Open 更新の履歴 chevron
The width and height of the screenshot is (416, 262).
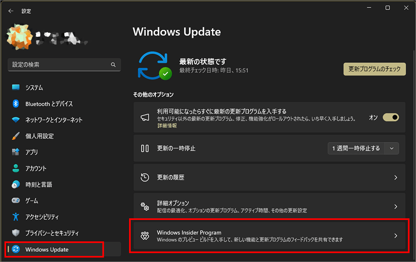coord(396,177)
